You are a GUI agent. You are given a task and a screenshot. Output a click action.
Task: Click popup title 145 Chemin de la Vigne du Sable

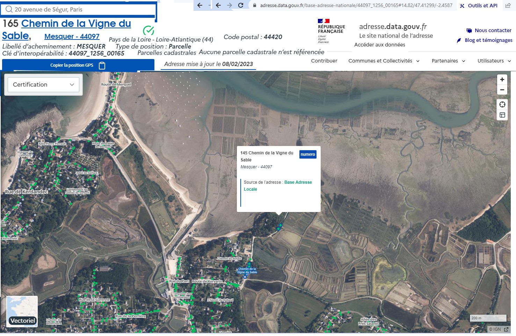pos(267,156)
